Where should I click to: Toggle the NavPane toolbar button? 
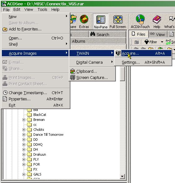pyautogui.click(x=101, y=21)
